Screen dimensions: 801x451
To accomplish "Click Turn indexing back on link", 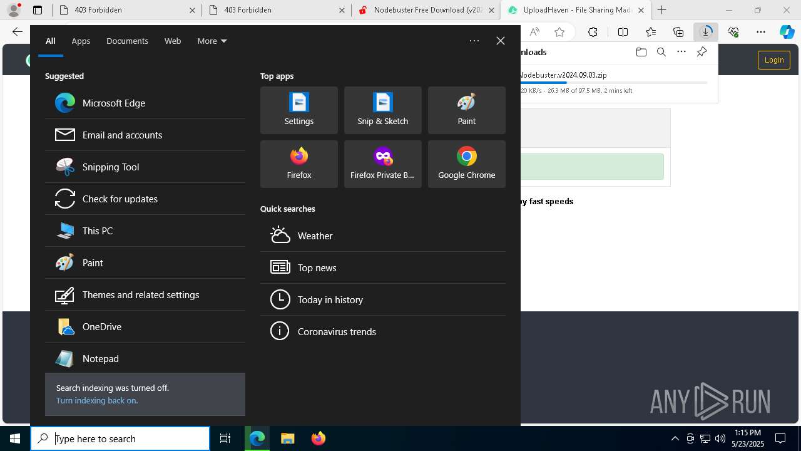I will (x=97, y=400).
